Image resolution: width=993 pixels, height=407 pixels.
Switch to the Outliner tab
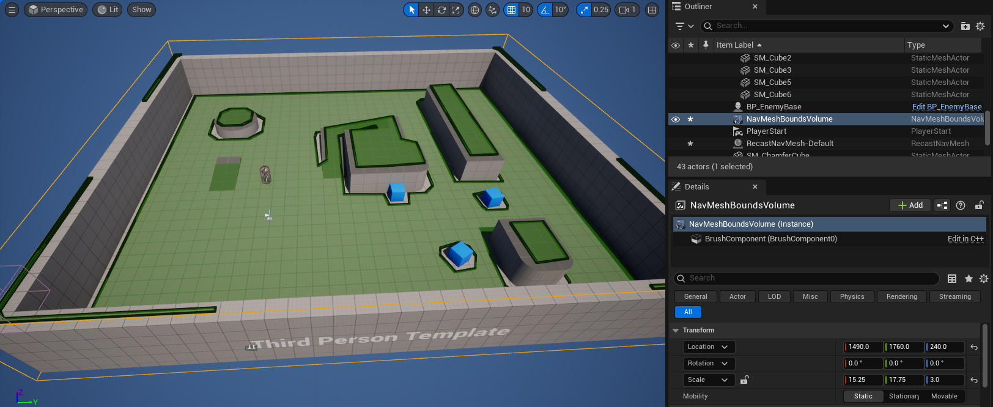(698, 7)
